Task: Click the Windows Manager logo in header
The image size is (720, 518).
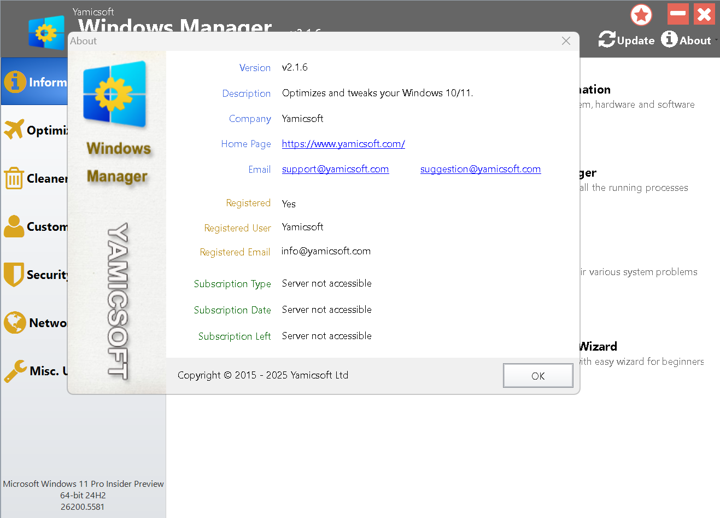Action: pyautogui.click(x=46, y=33)
